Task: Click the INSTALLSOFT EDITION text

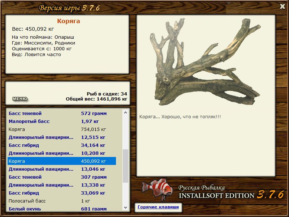Action: [x=216, y=196]
